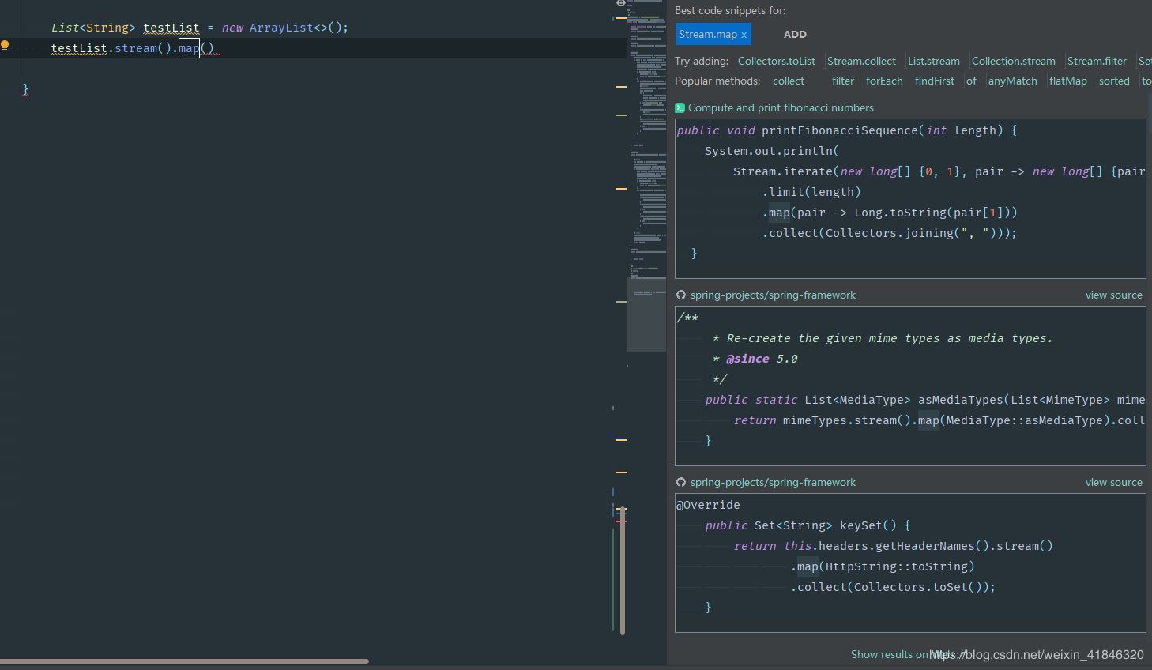This screenshot has height=670, width=1152.
Task: Open view source for the keySet snippet
Action: 1113,482
